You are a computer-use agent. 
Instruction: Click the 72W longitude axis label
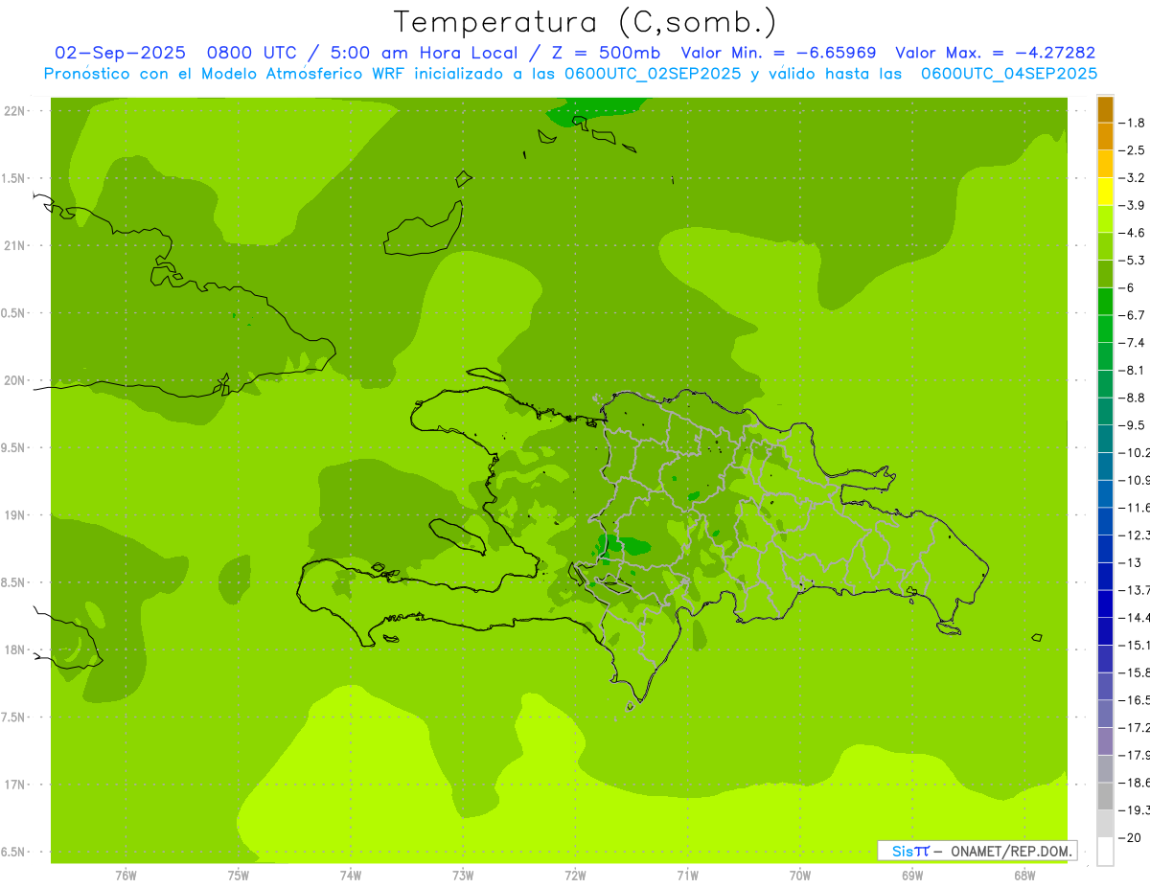point(575,875)
